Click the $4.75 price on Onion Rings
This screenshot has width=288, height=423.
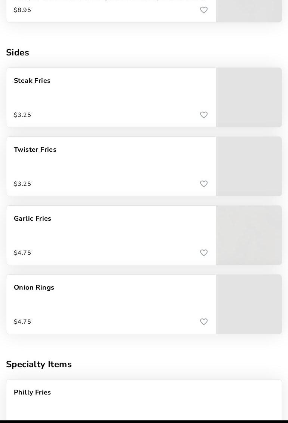(x=22, y=322)
